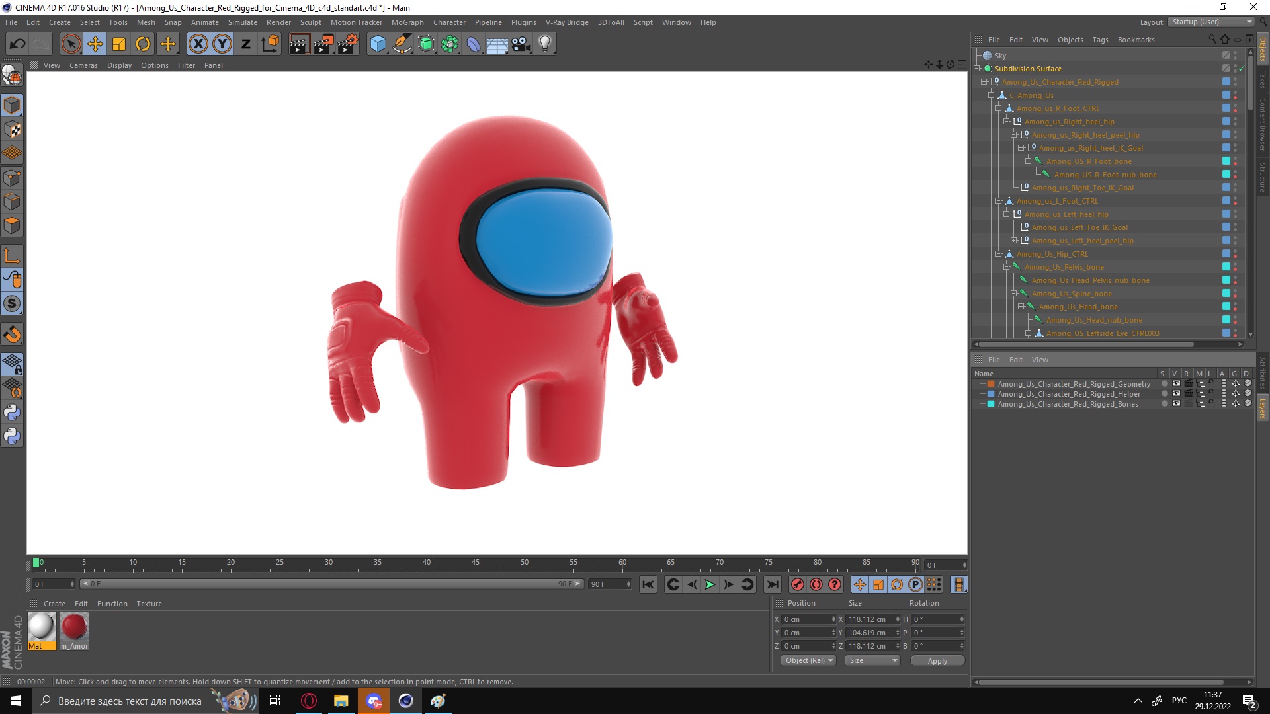
Task: Expand Among_us_Left_heel_peel_hlp node
Action: [1013, 241]
